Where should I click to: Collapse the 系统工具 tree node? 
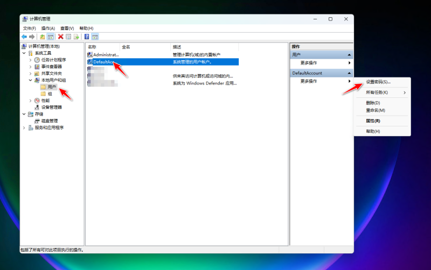[x=24, y=53]
